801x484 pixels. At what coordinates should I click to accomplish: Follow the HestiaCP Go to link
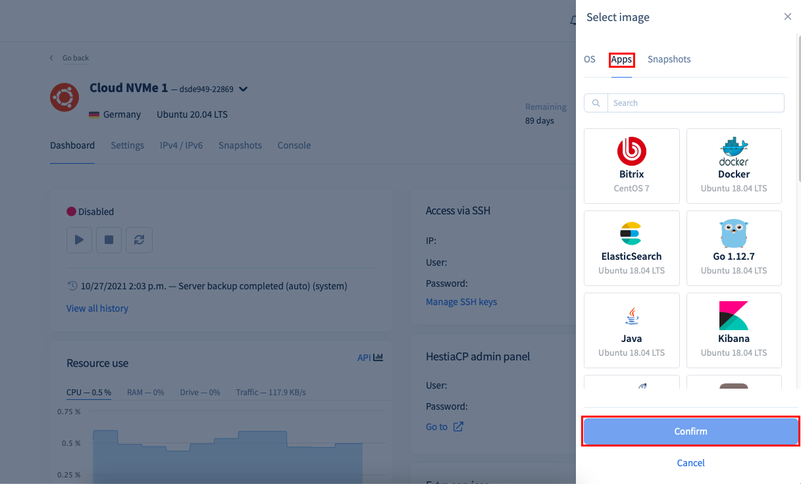[x=436, y=427]
